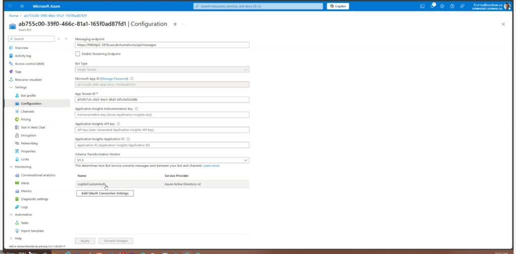Click the Apply button

click(x=85, y=241)
